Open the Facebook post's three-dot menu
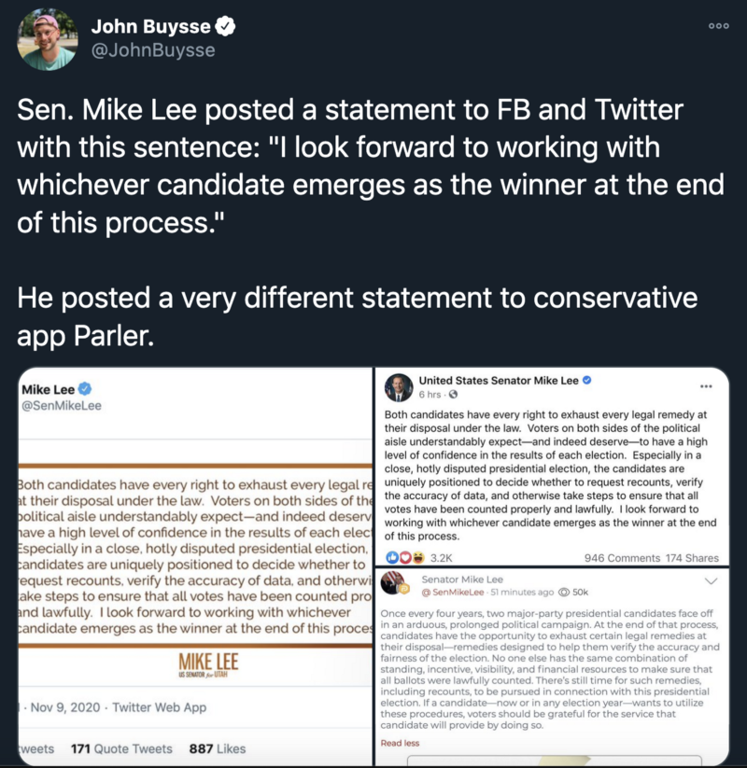Image resolution: width=747 pixels, height=768 pixels. 706,386
